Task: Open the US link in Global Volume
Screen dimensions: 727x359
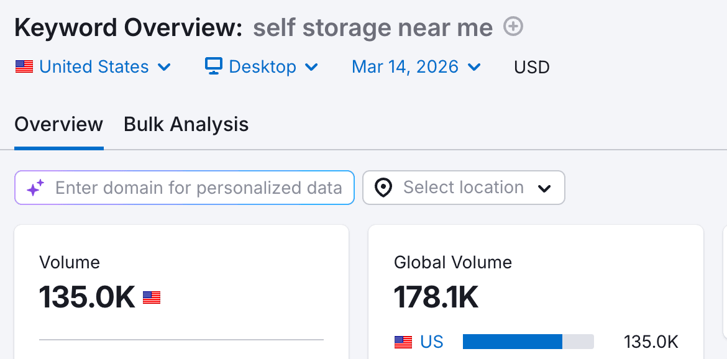Action: [x=432, y=342]
